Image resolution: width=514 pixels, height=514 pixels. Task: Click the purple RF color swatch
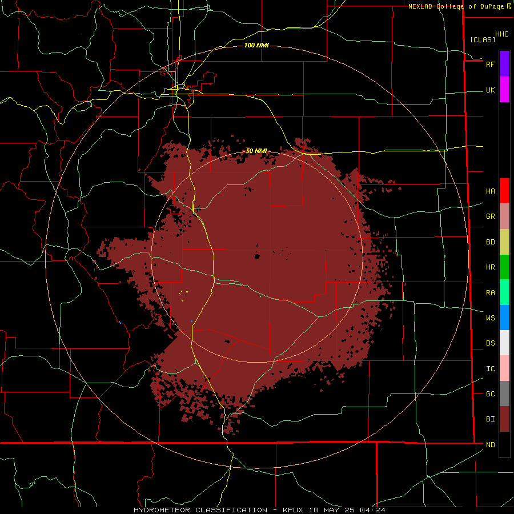point(504,64)
